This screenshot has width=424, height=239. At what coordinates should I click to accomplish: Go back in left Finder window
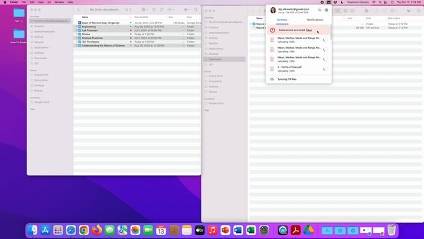pos(78,9)
